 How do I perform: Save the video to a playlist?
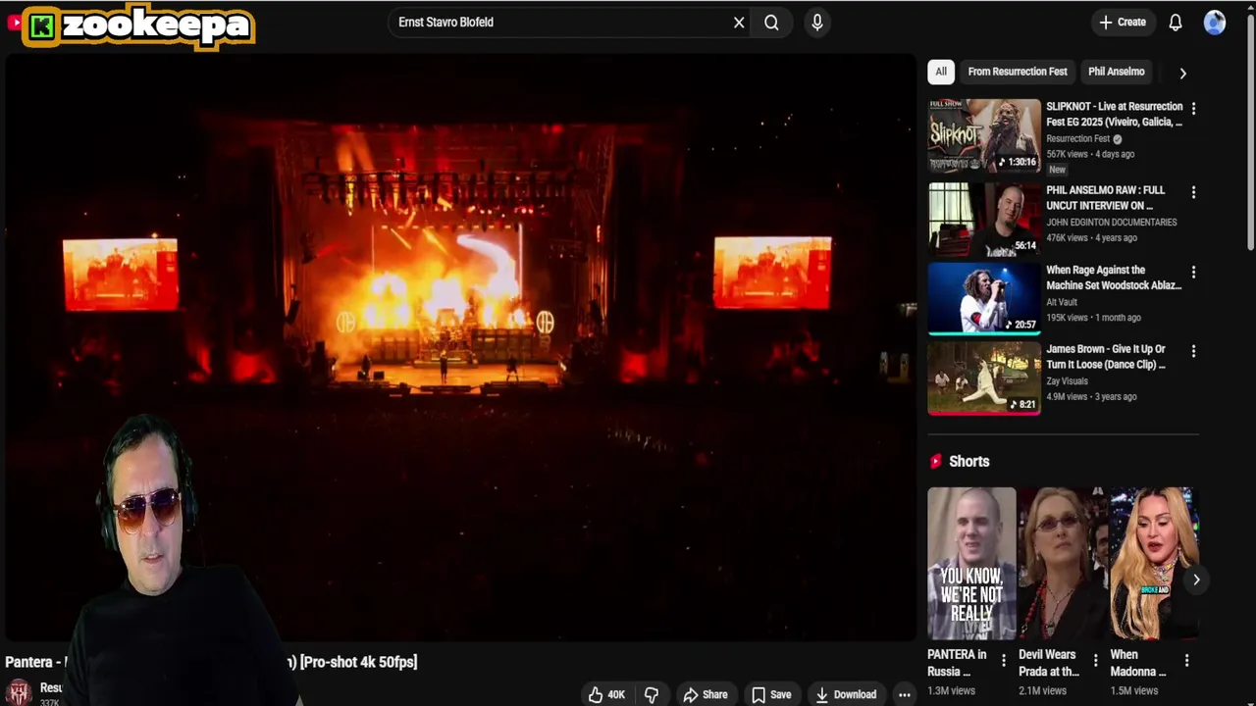(771, 694)
